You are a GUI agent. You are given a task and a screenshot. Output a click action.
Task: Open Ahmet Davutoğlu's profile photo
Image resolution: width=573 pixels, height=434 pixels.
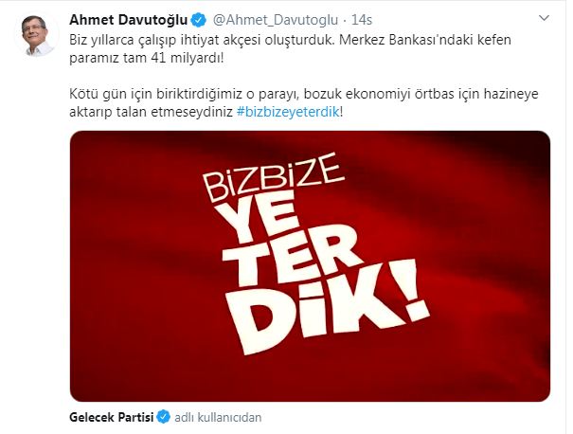pos(35,35)
